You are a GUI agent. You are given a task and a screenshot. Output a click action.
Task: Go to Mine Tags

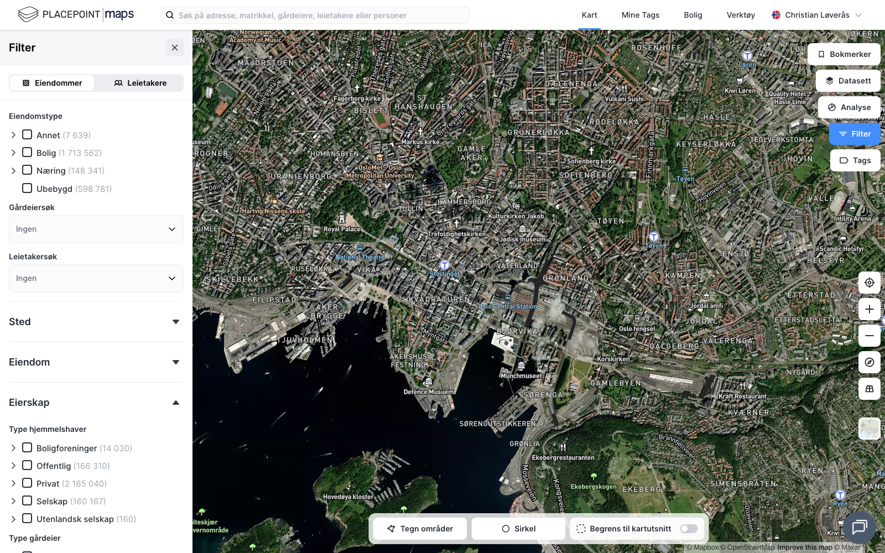click(641, 15)
